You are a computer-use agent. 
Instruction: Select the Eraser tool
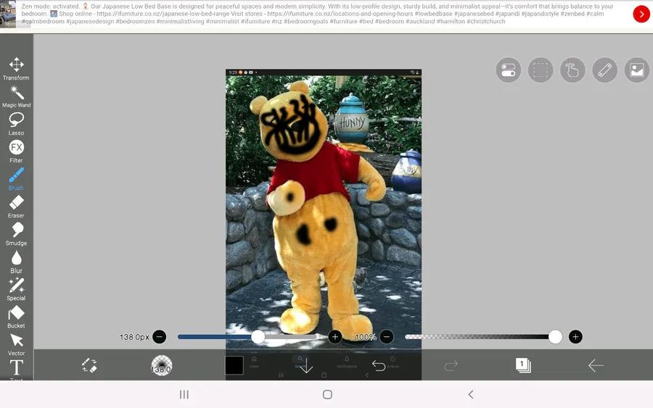click(x=16, y=207)
